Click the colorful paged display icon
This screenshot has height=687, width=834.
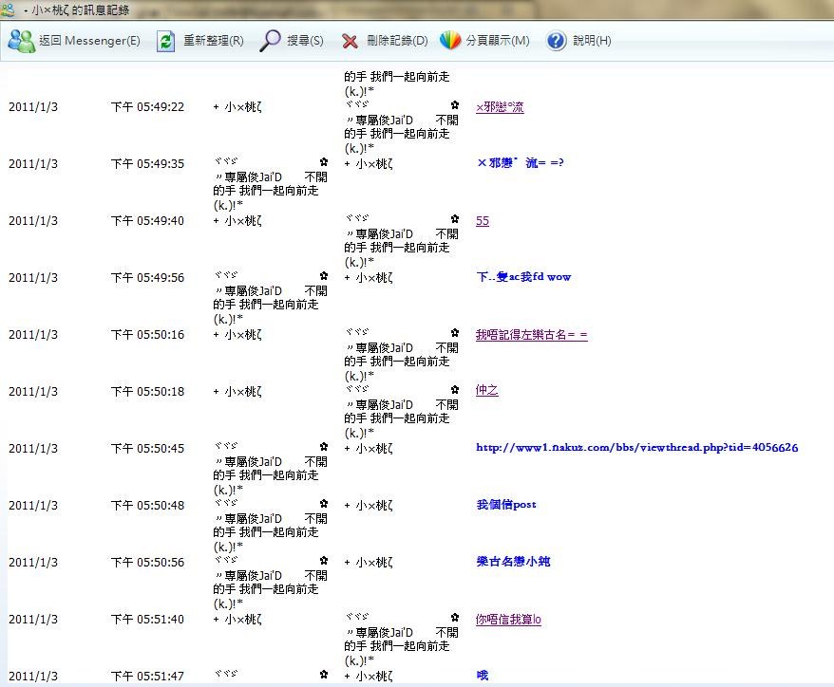coord(450,41)
